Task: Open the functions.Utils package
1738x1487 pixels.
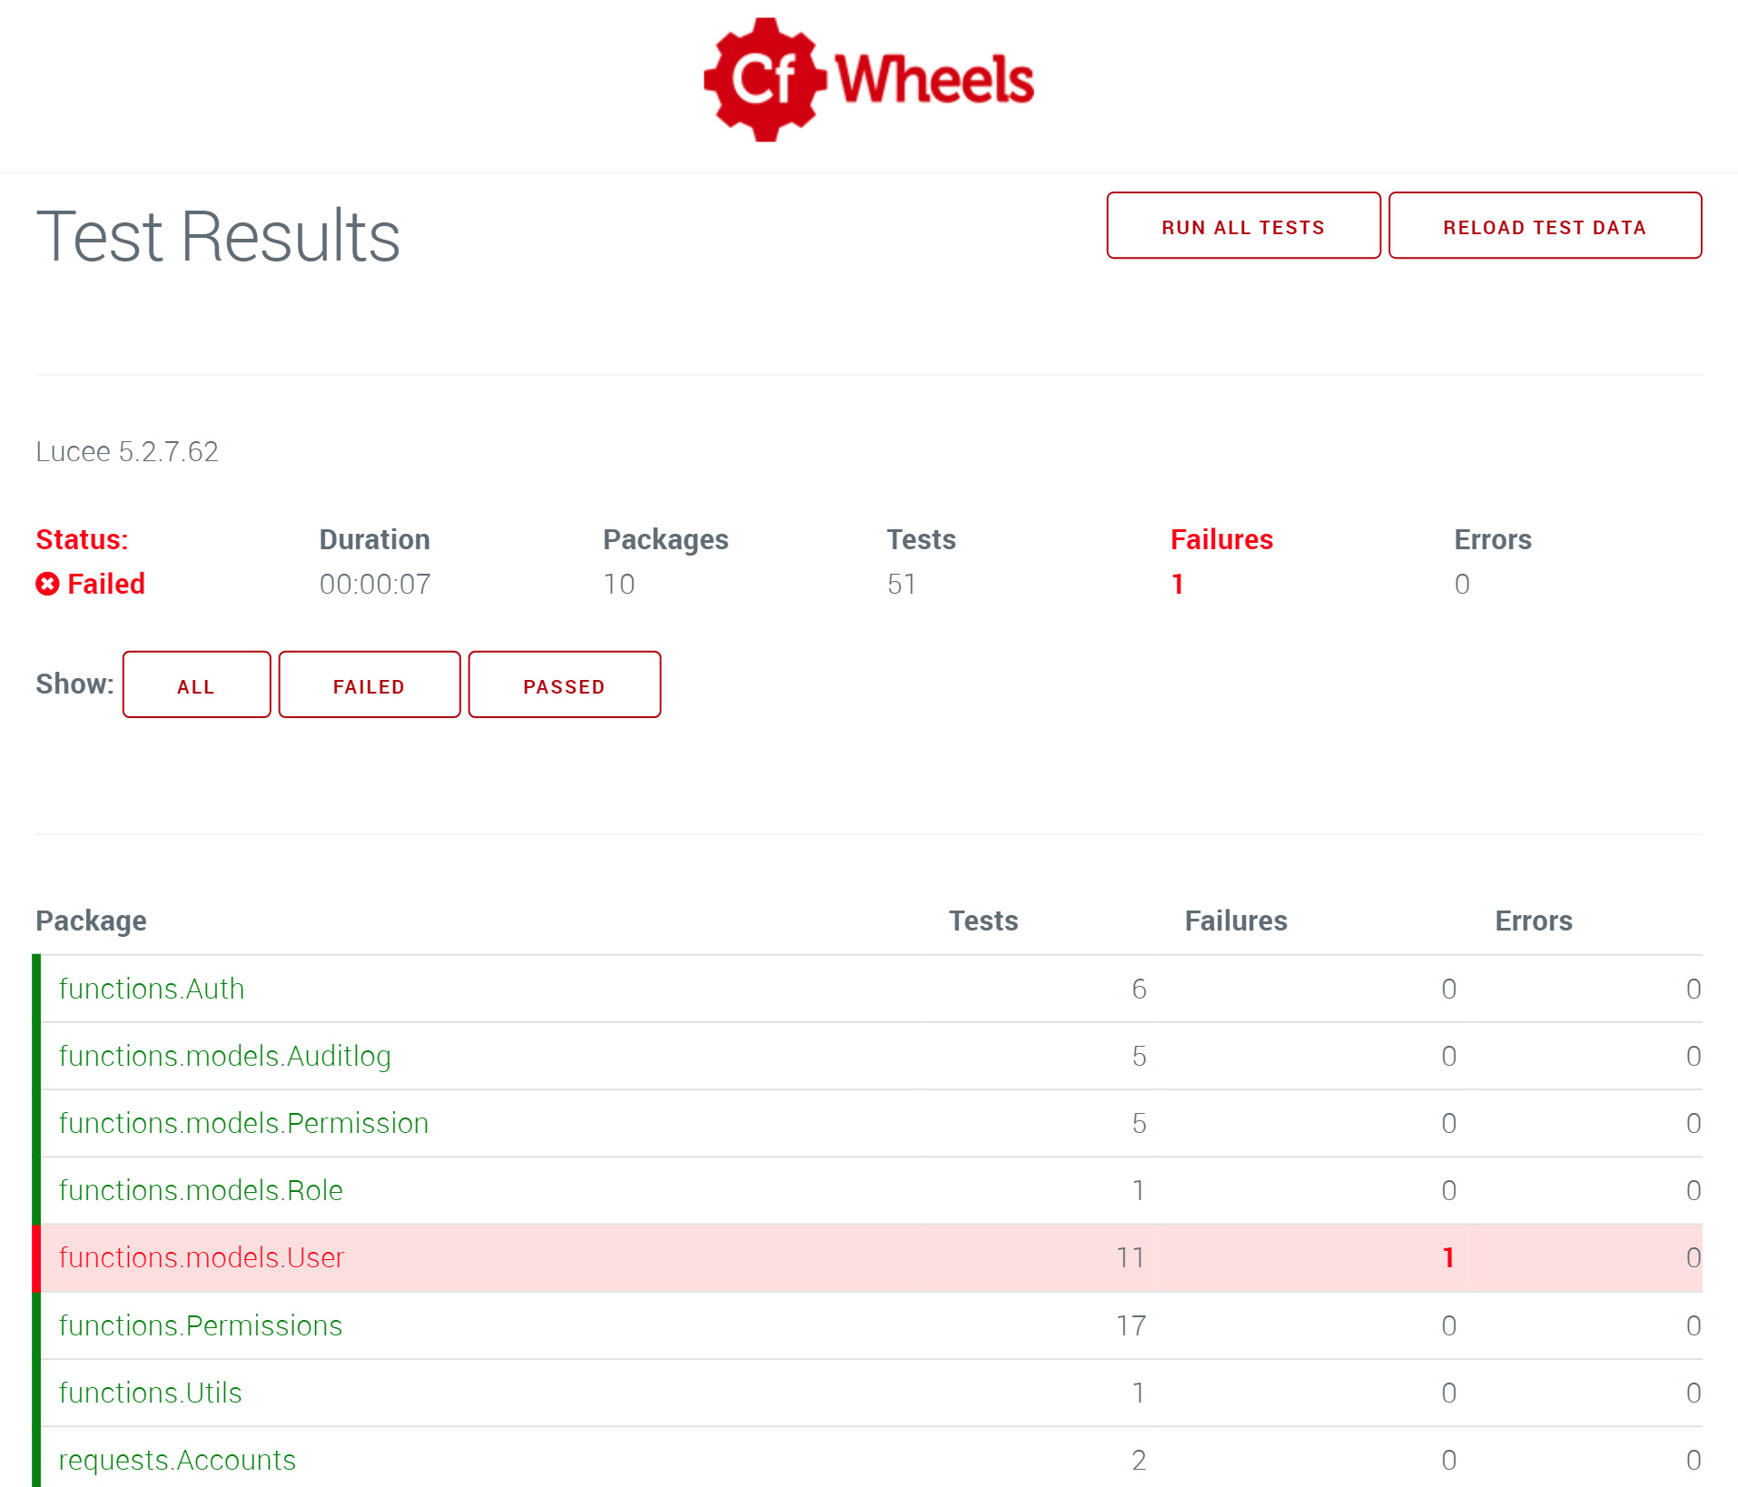Action: click(x=151, y=1393)
